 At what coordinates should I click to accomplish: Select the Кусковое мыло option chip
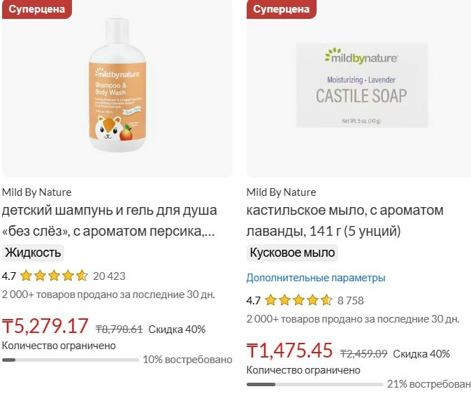(292, 253)
